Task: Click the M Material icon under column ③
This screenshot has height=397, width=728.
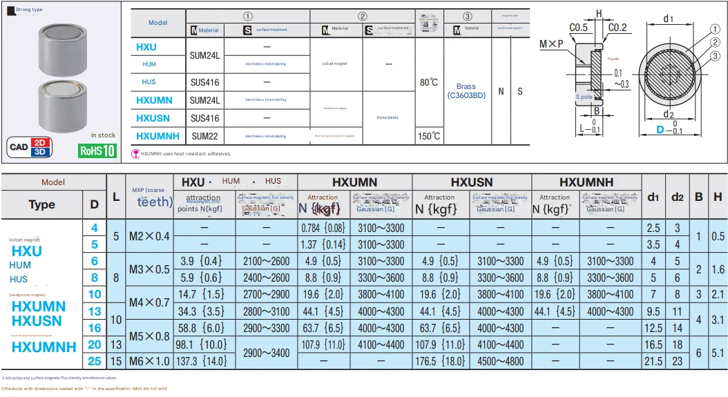Action: click(x=457, y=29)
